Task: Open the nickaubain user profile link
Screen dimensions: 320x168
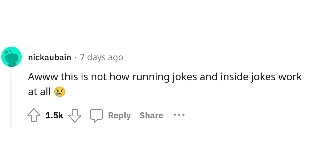Action: (50, 57)
